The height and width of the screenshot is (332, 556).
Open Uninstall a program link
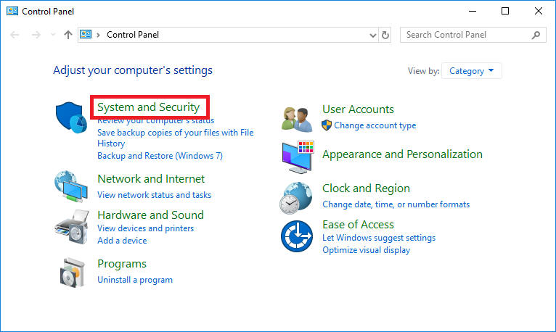click(x=135, y=280)
